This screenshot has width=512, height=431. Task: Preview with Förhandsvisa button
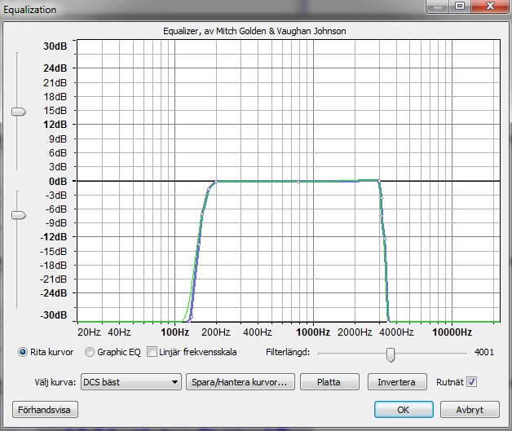point(45,410)
